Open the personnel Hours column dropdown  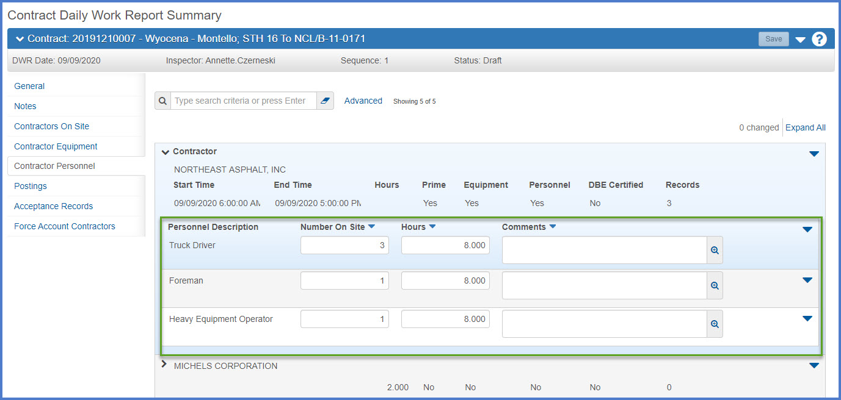432,227
